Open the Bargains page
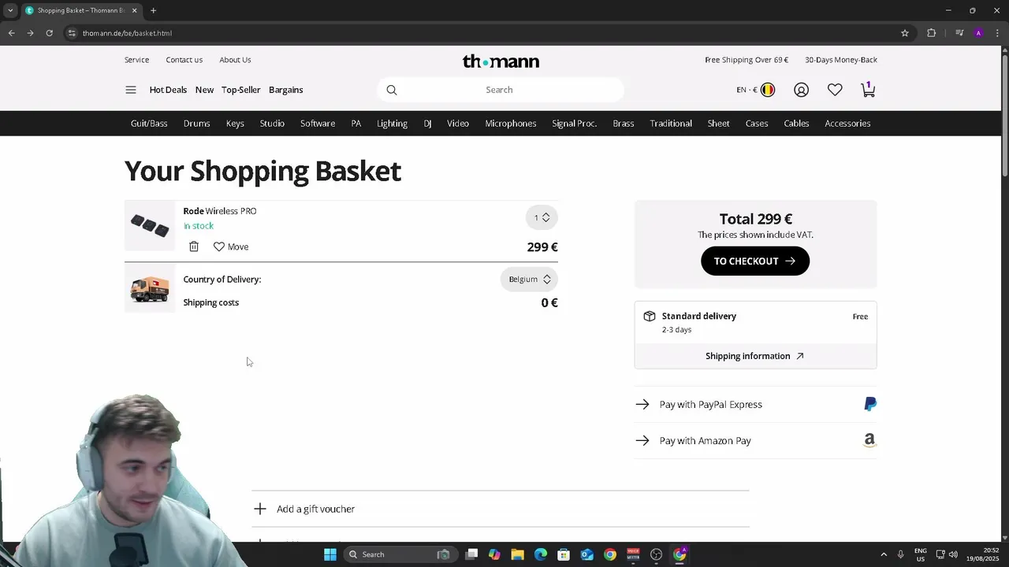Viewport: 1009px width, 567px height. tap(285, 90)
